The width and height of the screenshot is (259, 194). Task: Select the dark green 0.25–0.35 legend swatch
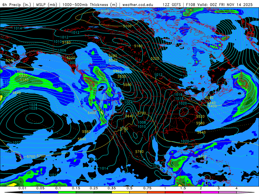103,192
